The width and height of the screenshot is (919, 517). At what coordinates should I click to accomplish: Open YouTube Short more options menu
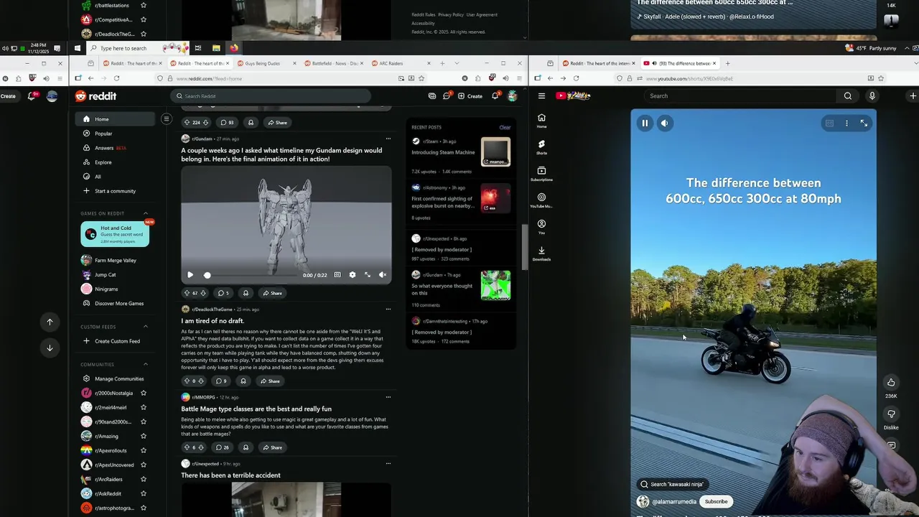[846, 124]
